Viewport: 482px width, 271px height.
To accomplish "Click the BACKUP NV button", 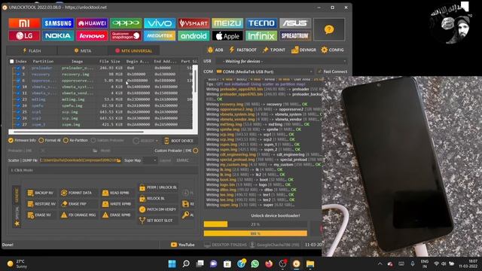I will point(41,193).
